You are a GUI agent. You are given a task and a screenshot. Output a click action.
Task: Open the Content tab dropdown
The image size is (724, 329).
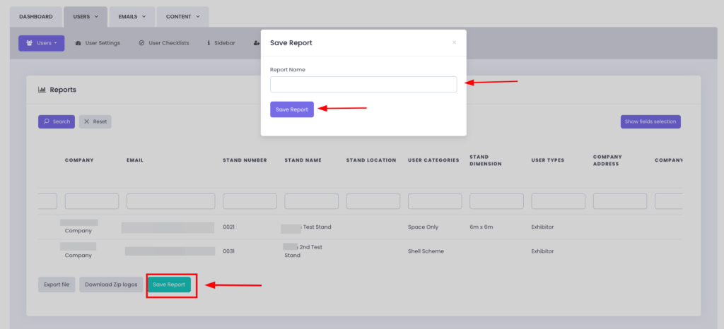click(182, 16)
